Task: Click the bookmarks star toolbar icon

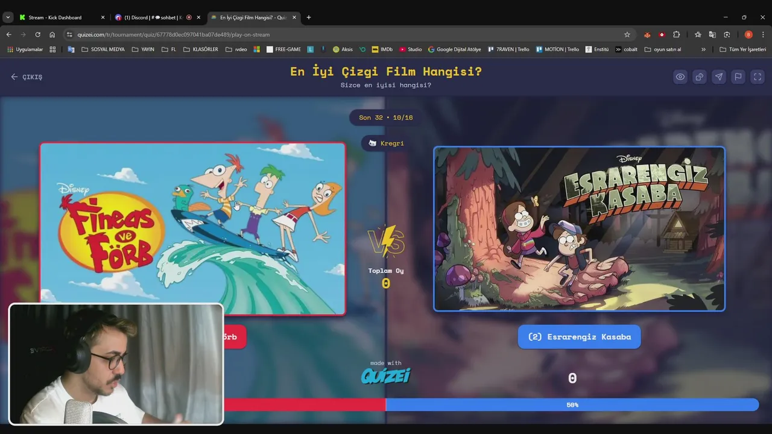Action: tap(698, 34)
